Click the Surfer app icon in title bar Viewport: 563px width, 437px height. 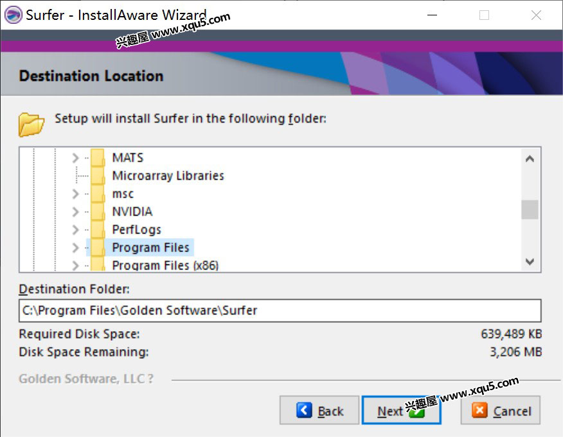(x=13, y=15)
